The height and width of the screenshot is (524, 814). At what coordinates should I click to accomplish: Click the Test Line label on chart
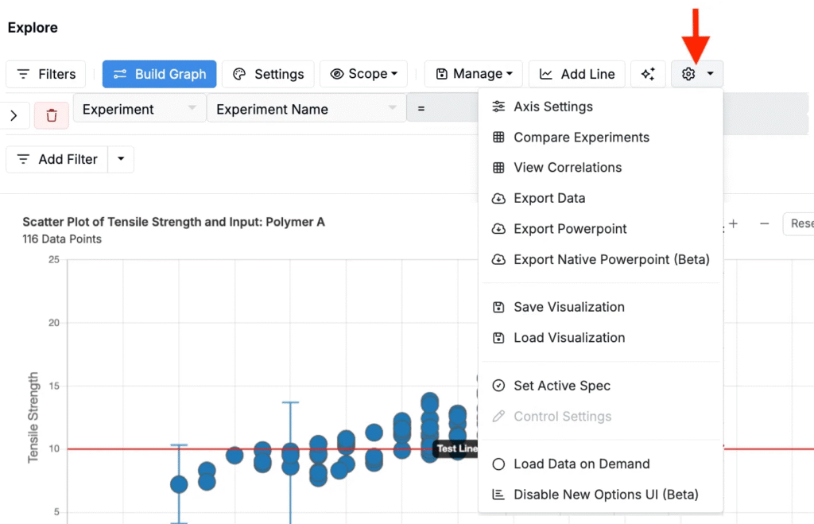pyautogui.click(x=456, y=449)
